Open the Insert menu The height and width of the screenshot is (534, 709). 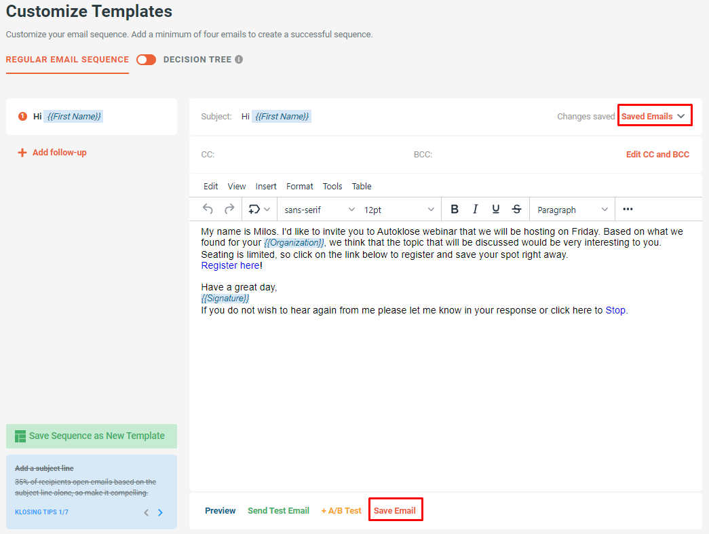(x=266, y=186)
